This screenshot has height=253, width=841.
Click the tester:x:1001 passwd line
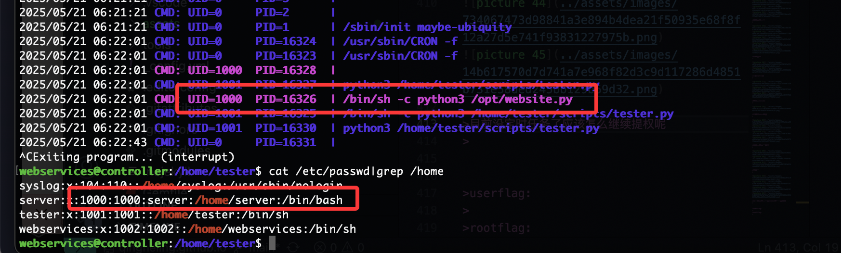154,215
